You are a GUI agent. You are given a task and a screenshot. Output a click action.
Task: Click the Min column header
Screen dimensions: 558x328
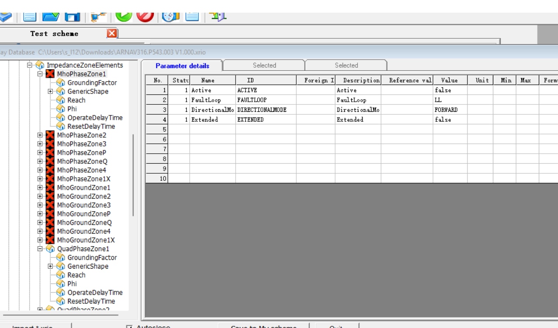505,80
